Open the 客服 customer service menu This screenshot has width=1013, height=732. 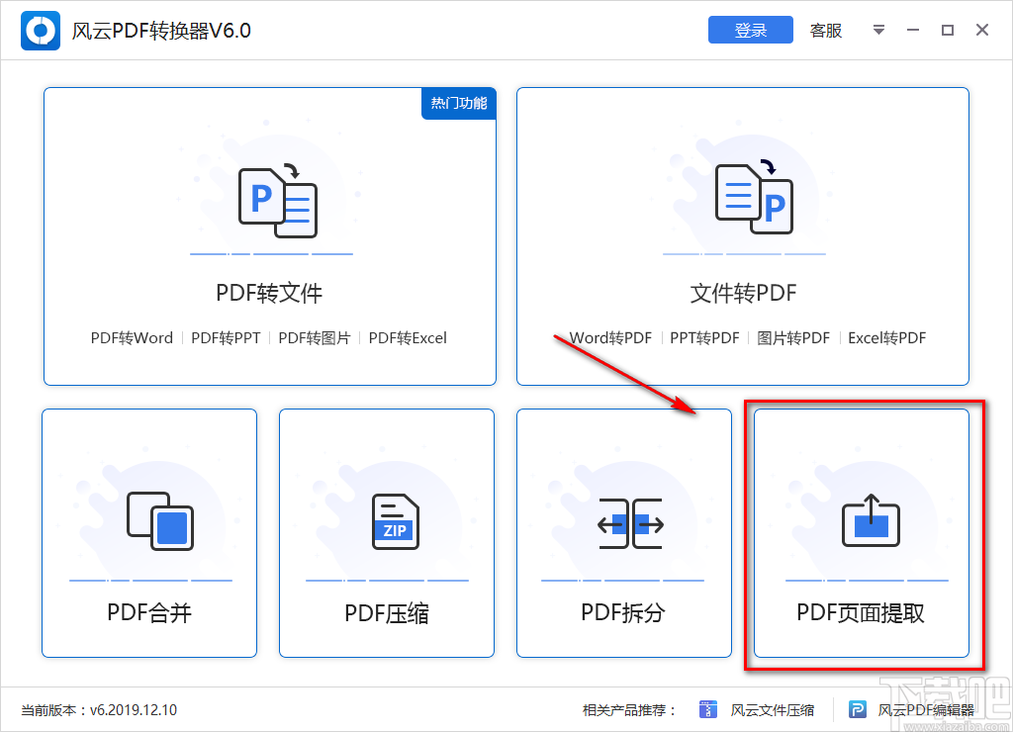coord(825,30)
